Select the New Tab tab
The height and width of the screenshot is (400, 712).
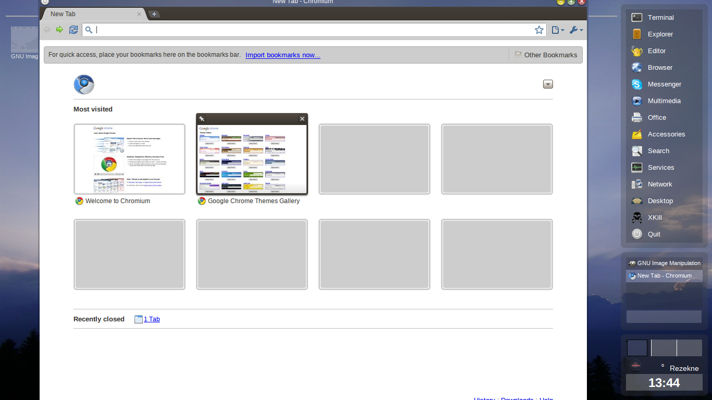pos(94,14)
